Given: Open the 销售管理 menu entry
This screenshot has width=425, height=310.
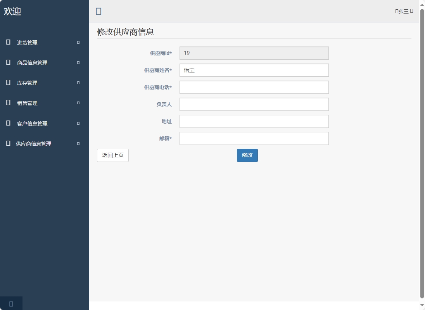Looking at the screenshot, I should 27,103.
